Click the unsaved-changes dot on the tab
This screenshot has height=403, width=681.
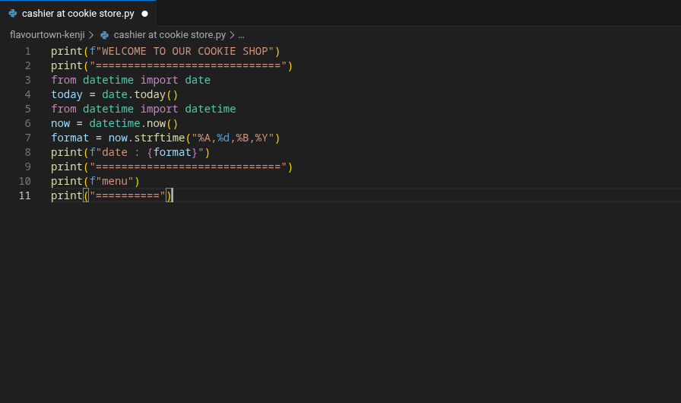click(144, 14)
